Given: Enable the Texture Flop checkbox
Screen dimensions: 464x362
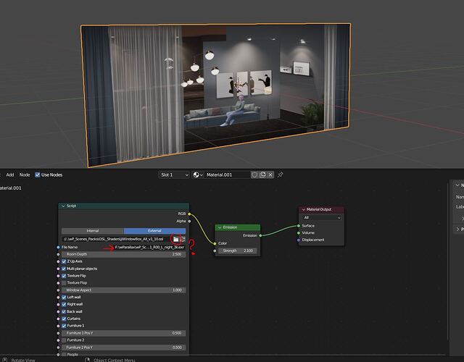Looking at the screenshot, I should [x=64, y=283].
